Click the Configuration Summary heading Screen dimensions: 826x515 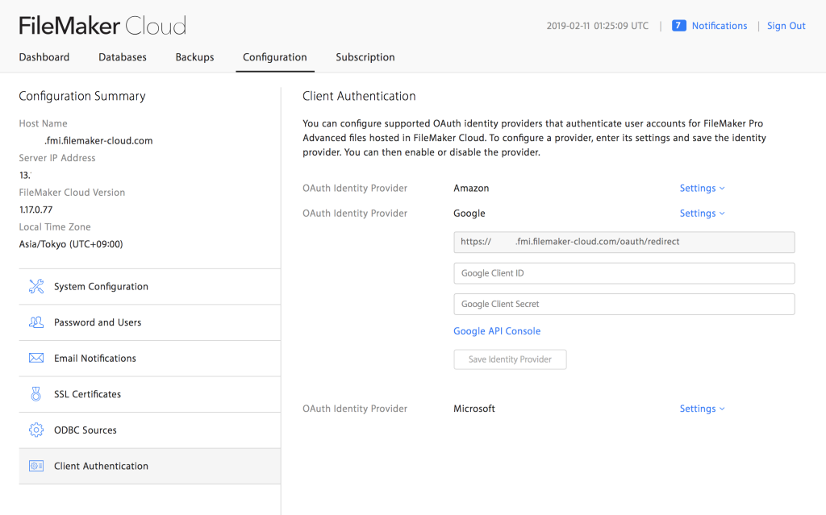click(x=82, y=96)
